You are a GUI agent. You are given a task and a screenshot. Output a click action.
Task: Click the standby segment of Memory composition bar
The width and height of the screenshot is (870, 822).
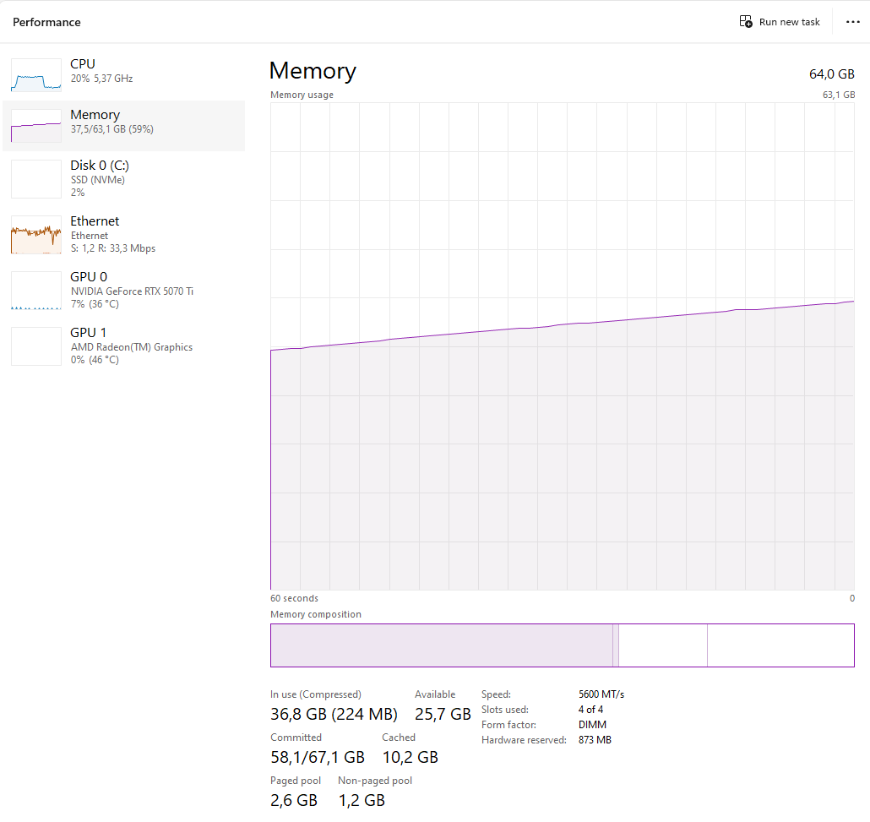point(663,645)
